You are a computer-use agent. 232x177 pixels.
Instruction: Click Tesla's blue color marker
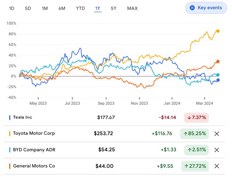10,118
